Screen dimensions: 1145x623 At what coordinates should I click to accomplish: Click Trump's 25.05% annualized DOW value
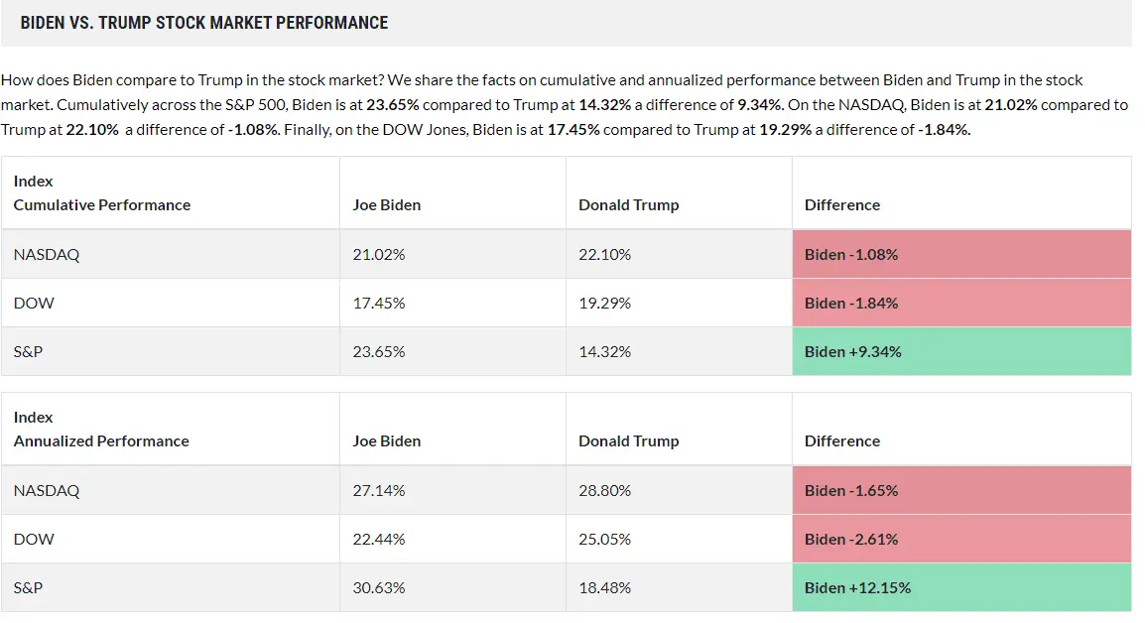605,539
